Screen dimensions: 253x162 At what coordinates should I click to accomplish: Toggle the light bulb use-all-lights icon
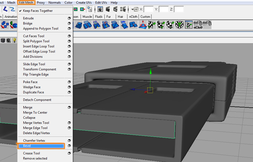pos(14,40)
